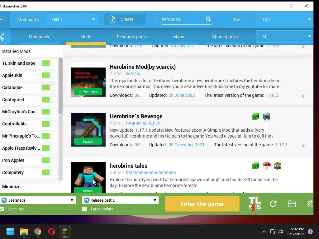Open File Explorer from taskbar
Image resolution: width=319 pixels, height=239 pixels.
point(24,232)
